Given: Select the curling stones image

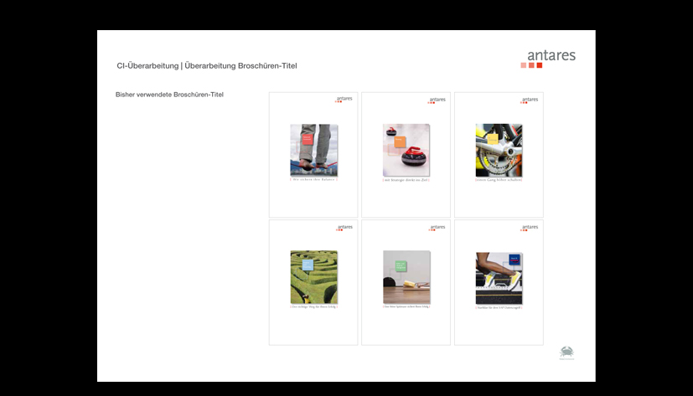Looking at the screenshot, I should [x=406, y=150].
